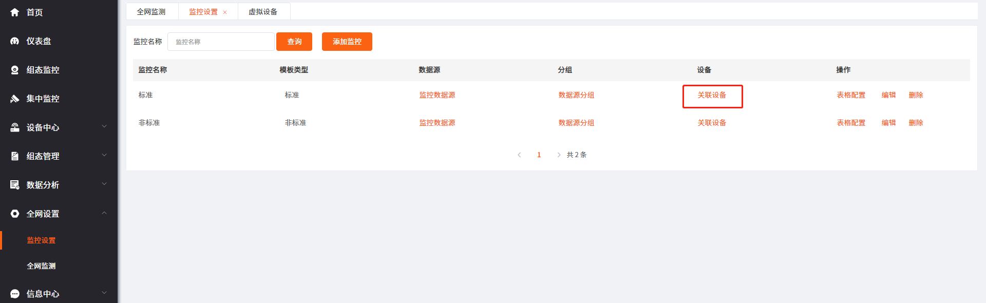Viewport: 986px width, 303px height.
Task: Select page 1 in pagination
Action: coord(539,155)
